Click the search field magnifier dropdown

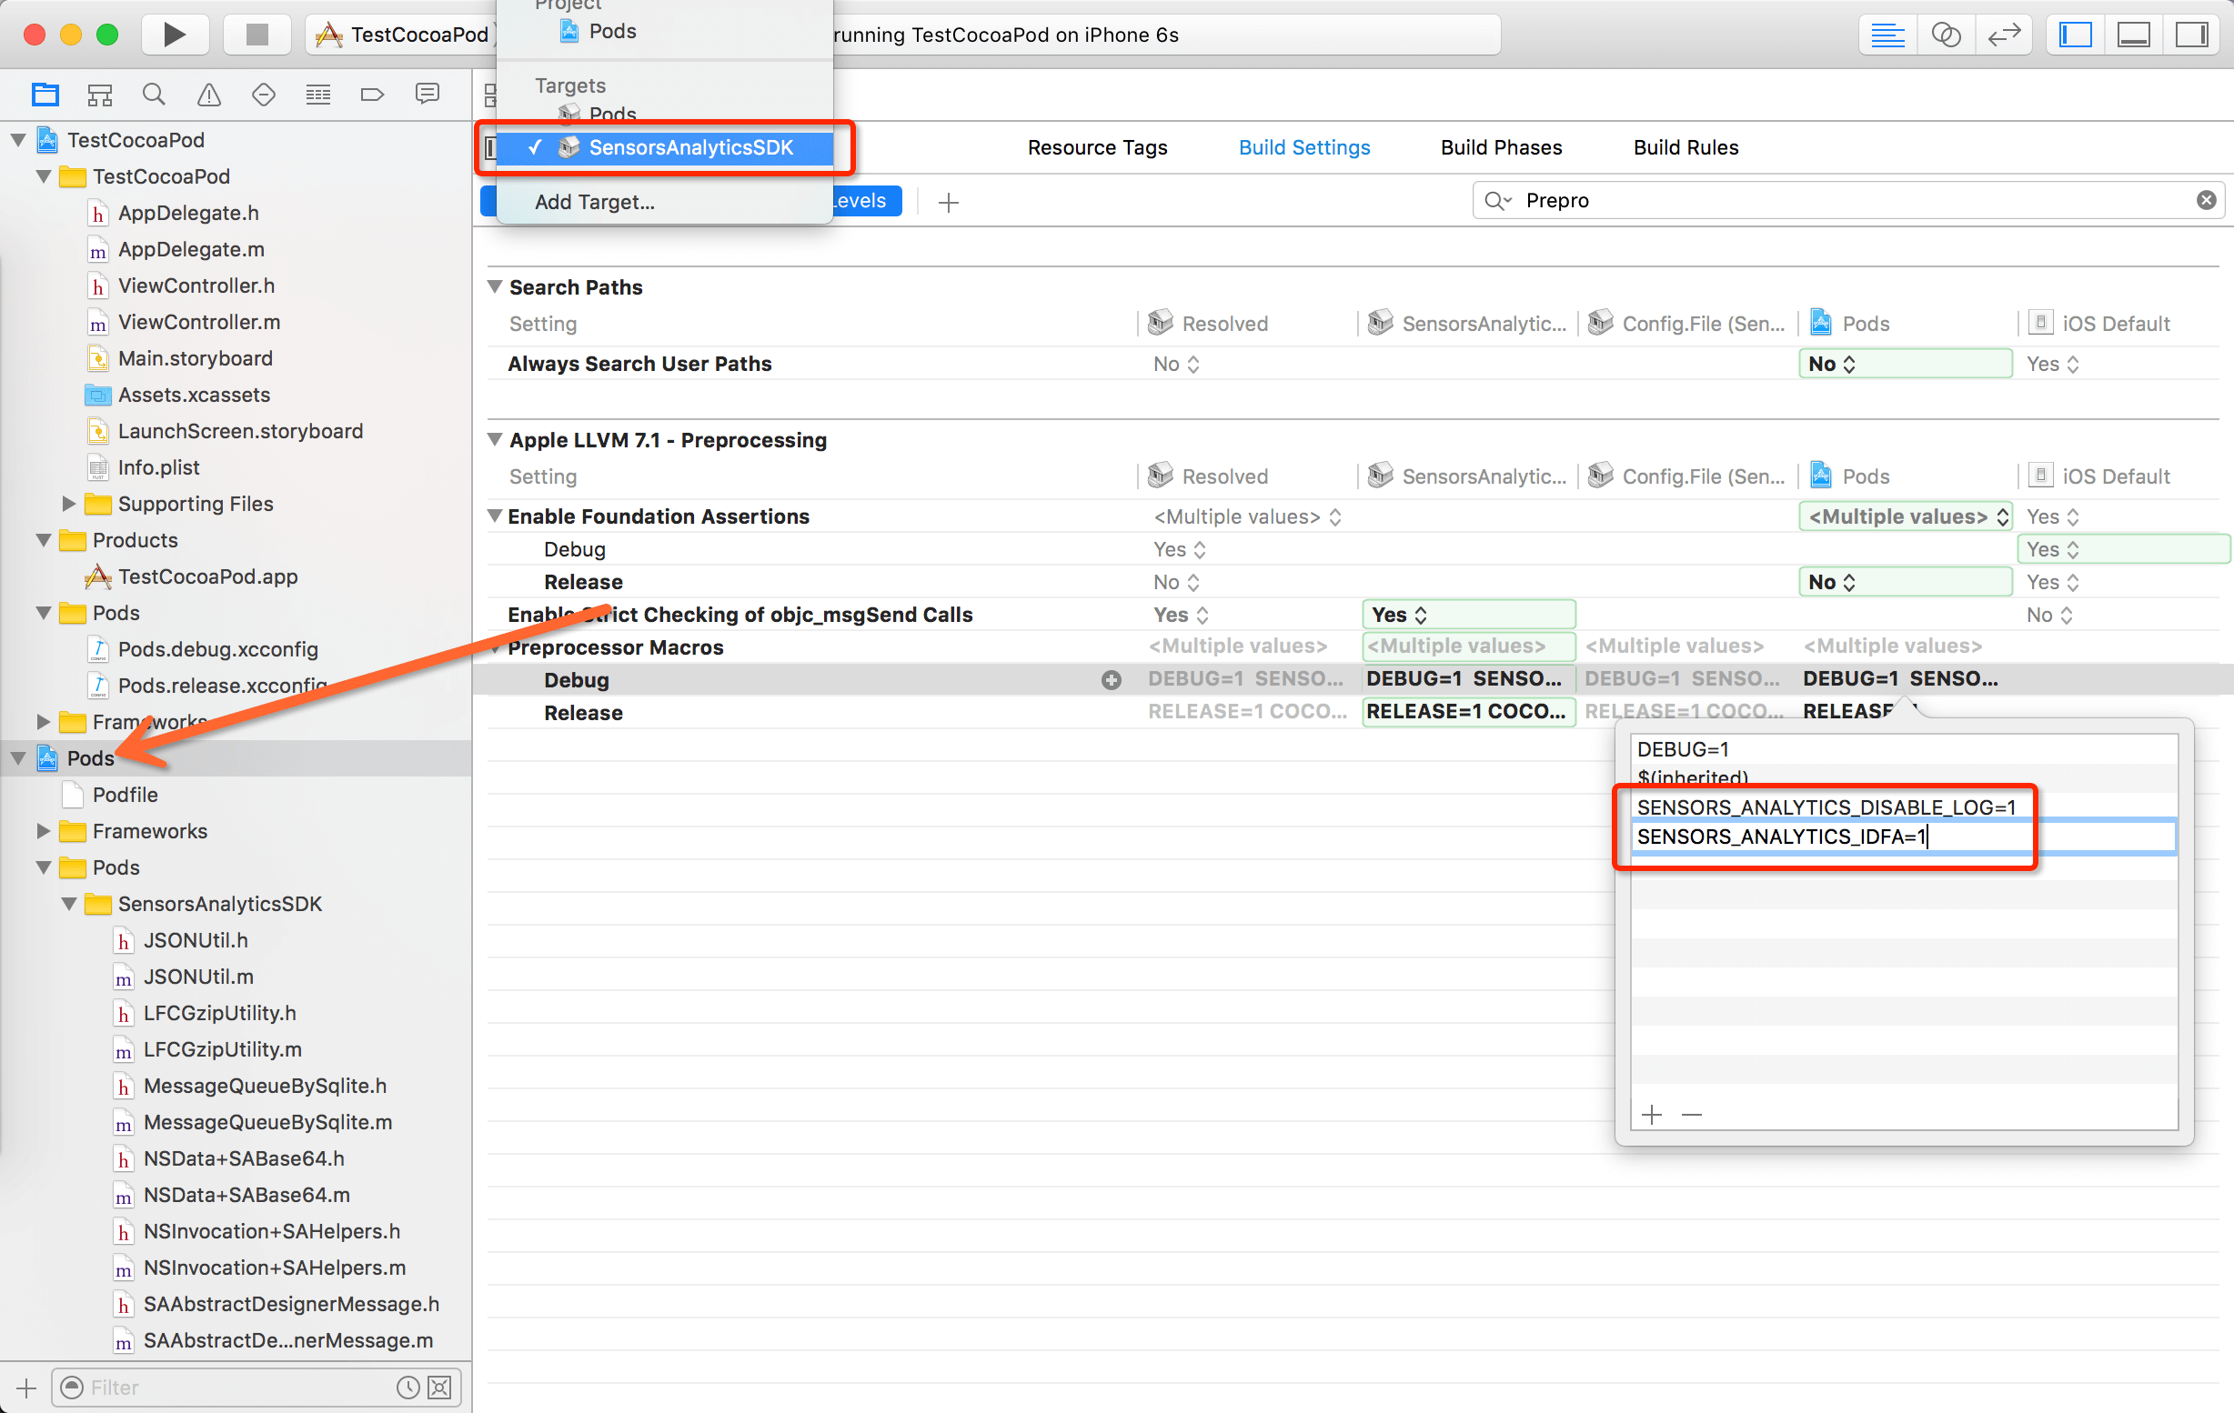1497,200
